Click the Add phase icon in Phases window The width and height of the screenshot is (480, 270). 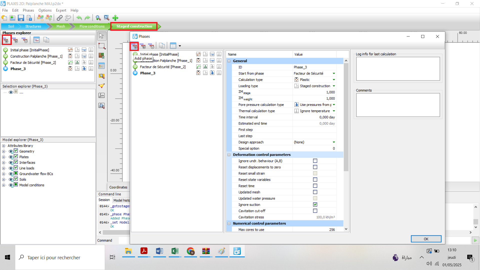(x=135, y=46)
